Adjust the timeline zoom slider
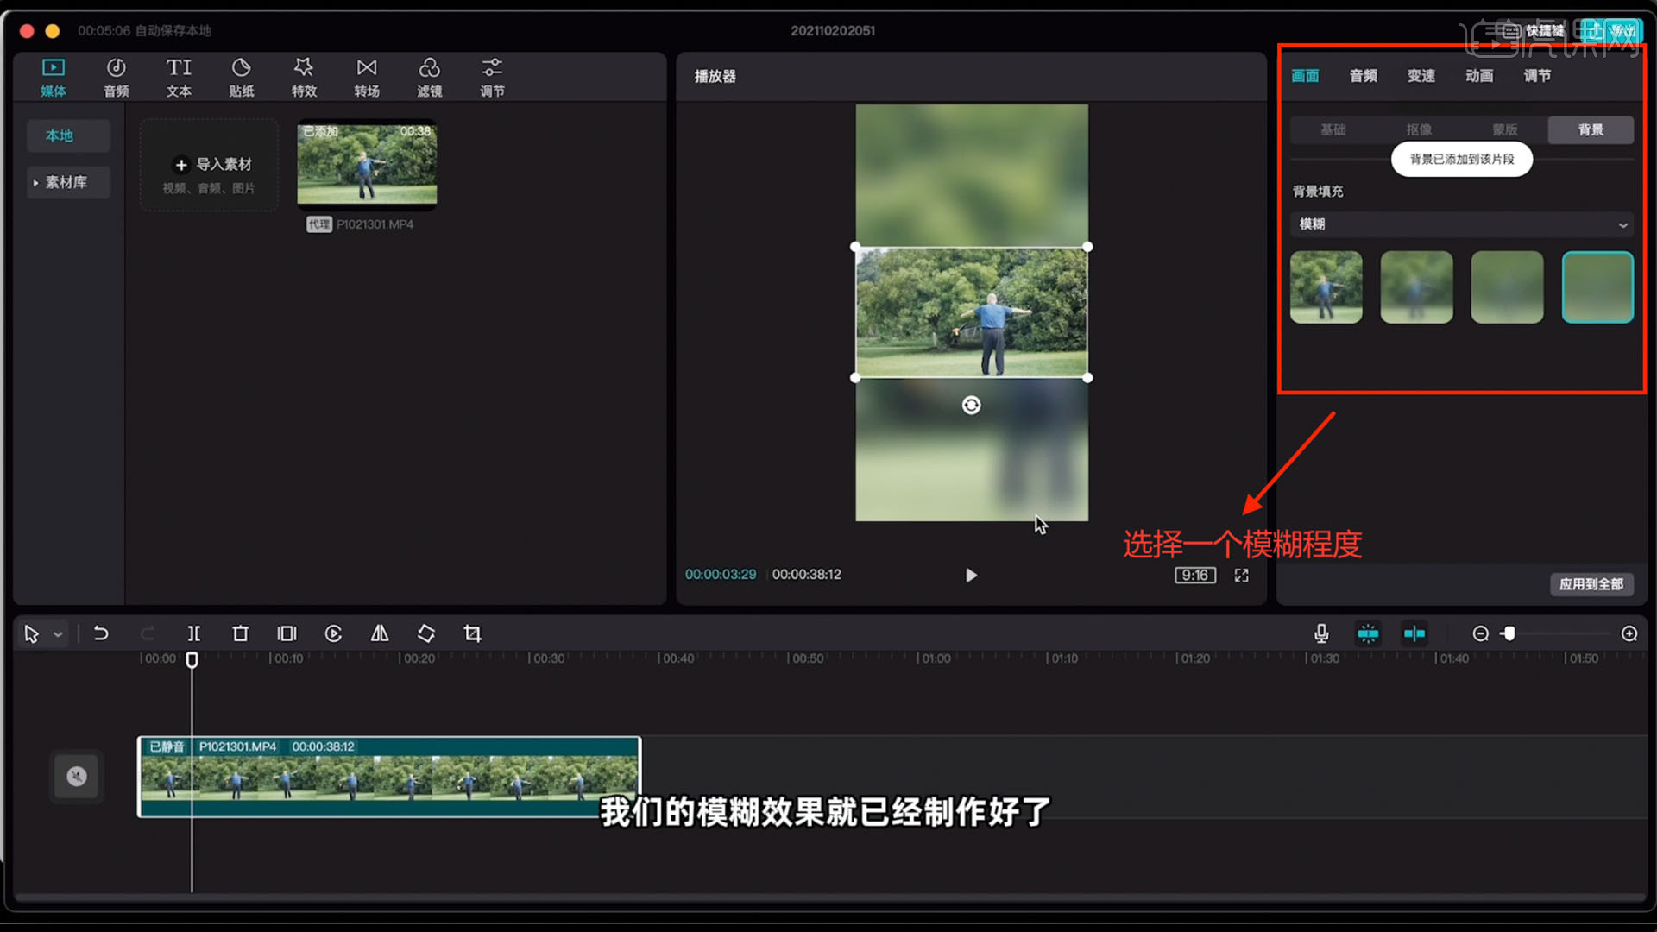 1509,633
